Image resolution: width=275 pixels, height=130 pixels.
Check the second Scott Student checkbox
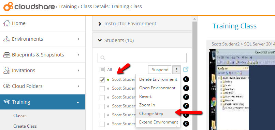pos(102,89)
